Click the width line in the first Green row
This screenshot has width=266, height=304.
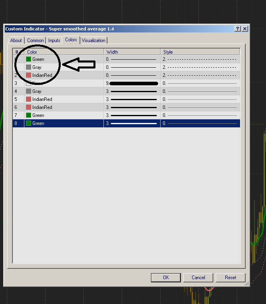tap(133, 59)
